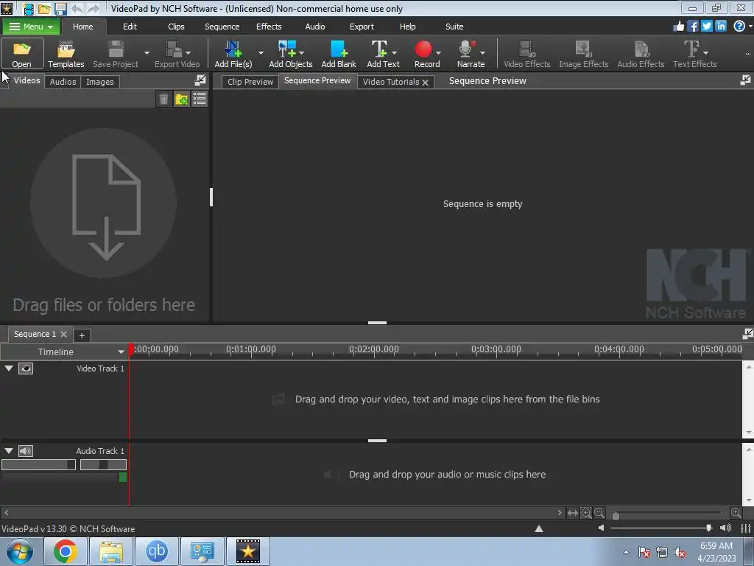Open the Templates tool
Image resolution: width=754 pixels, height=566 pixels.
click(x=66, y=54)
